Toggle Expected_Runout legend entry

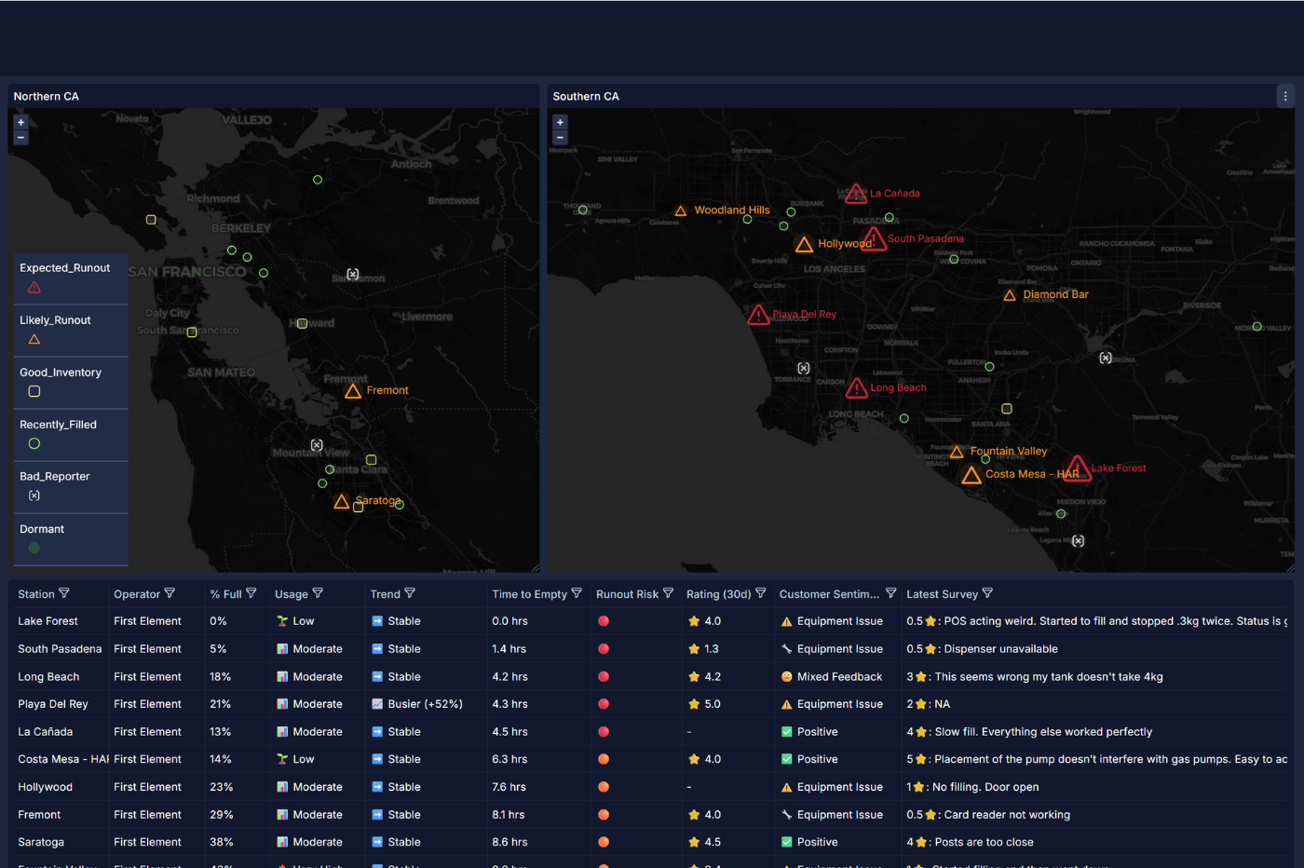[65, 278]
